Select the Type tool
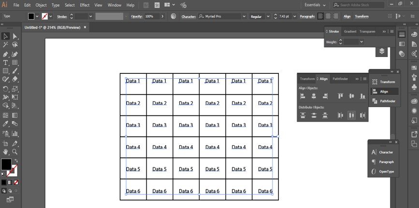This screenshot has width=419, height=208. click(5, 62)
